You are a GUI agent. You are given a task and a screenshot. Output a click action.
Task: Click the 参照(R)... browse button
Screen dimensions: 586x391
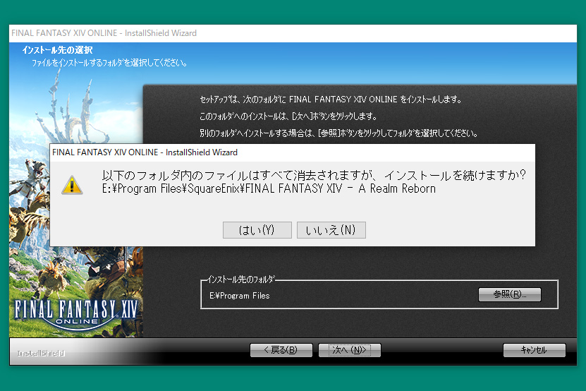(509, 294)
